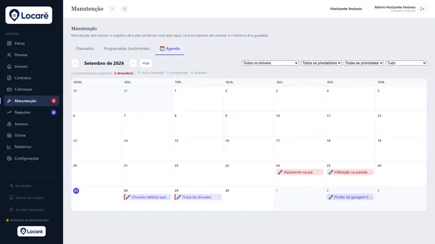This screenshot has height=244, width=435.
Task: Select the Agenda tab
Action: (x=169, y=48)
